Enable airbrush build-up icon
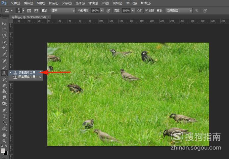 click(x=139, y=11)
